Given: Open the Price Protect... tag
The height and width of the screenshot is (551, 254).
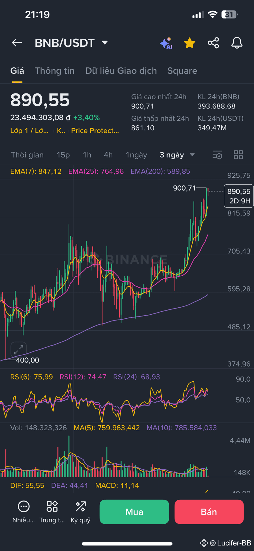Looking at the screenshot, I should [95, 131].
